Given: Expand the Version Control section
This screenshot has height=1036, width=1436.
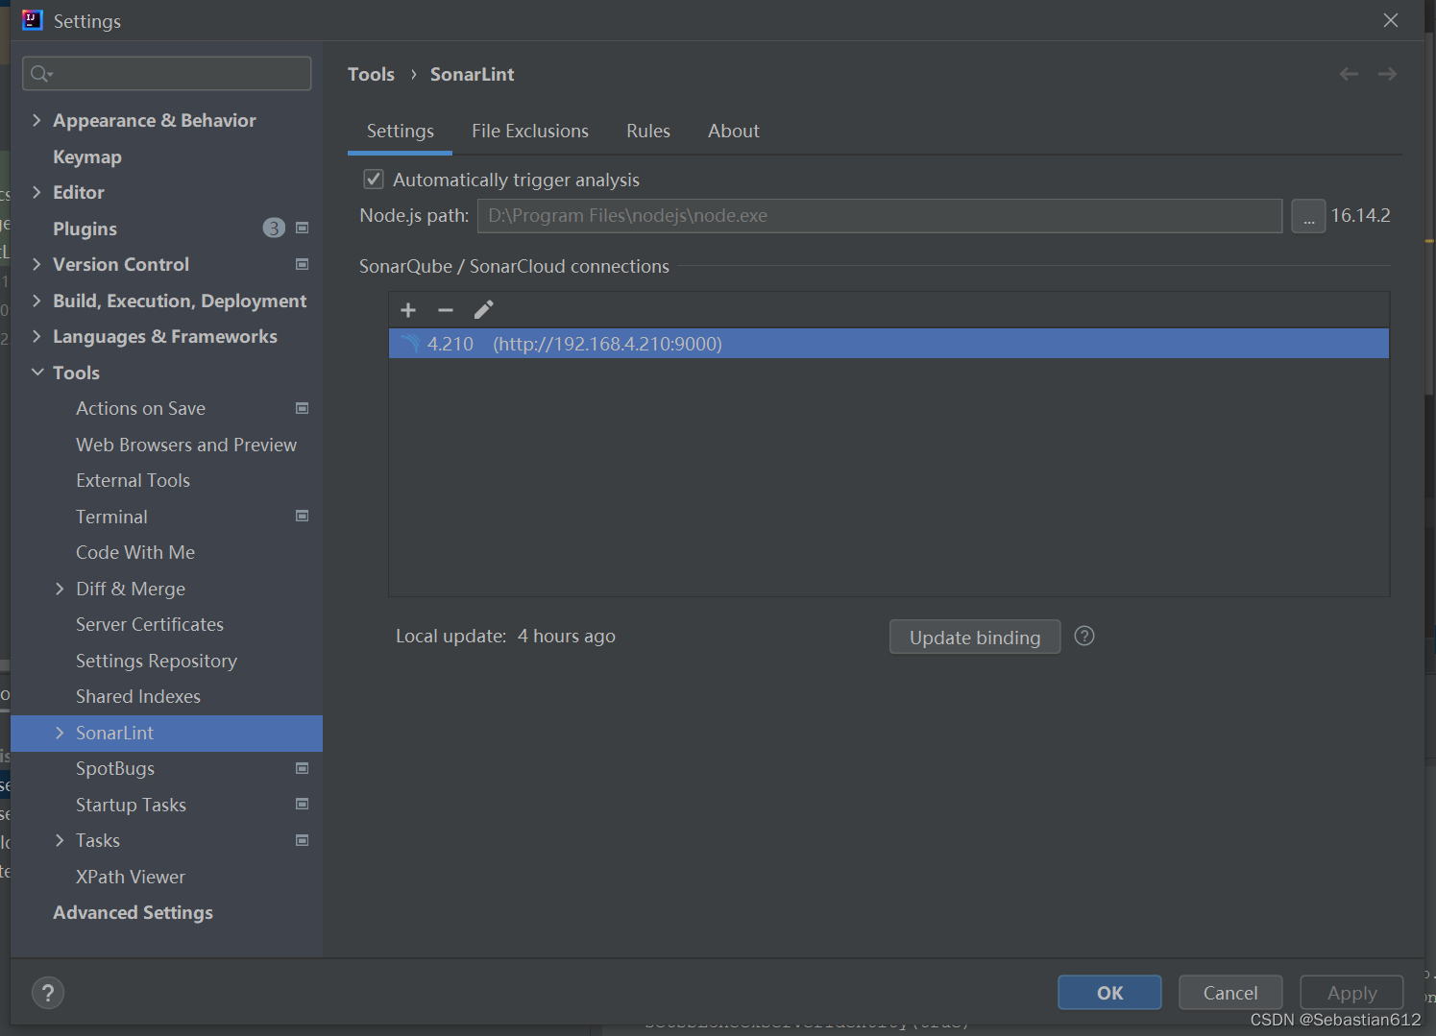Looking at the screenshot, I should click(37, 264).
